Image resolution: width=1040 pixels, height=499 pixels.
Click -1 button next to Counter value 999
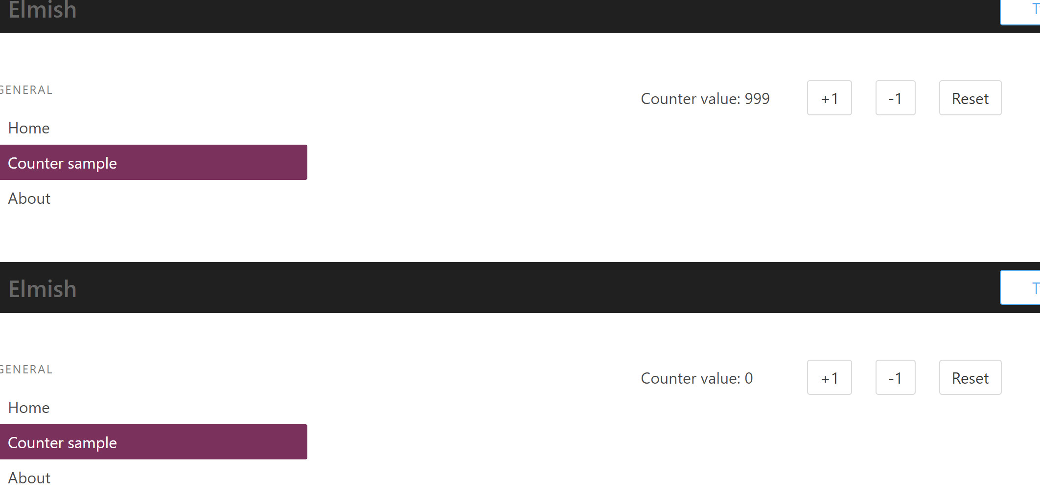coord(895,98)
